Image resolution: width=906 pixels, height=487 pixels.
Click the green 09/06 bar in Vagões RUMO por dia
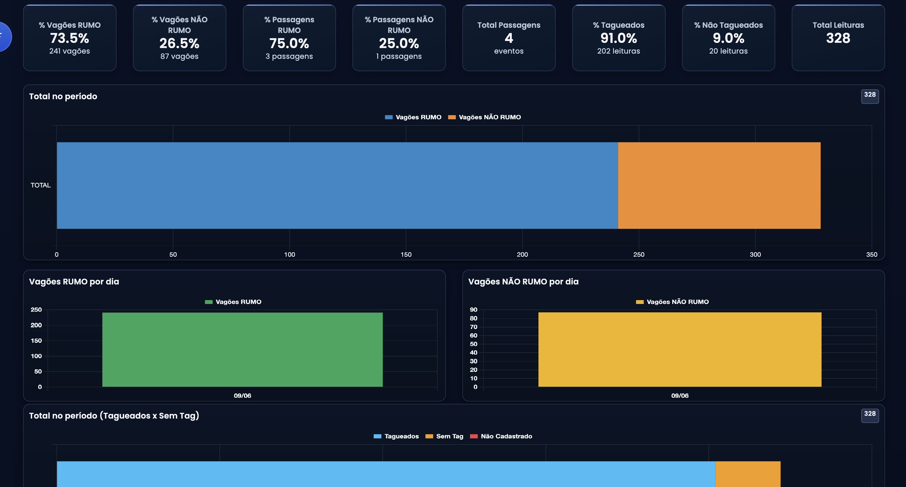[242, 349]
